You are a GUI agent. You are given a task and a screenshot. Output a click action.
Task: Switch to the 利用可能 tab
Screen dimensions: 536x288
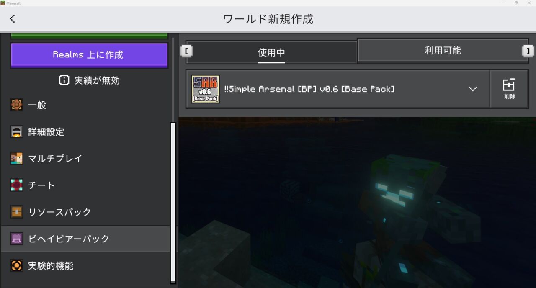(443, 50)
